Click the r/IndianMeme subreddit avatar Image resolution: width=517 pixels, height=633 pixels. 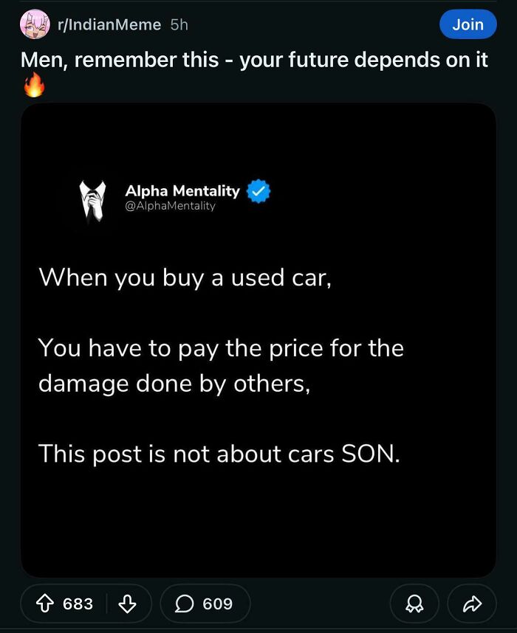click(x=31, y=24)
